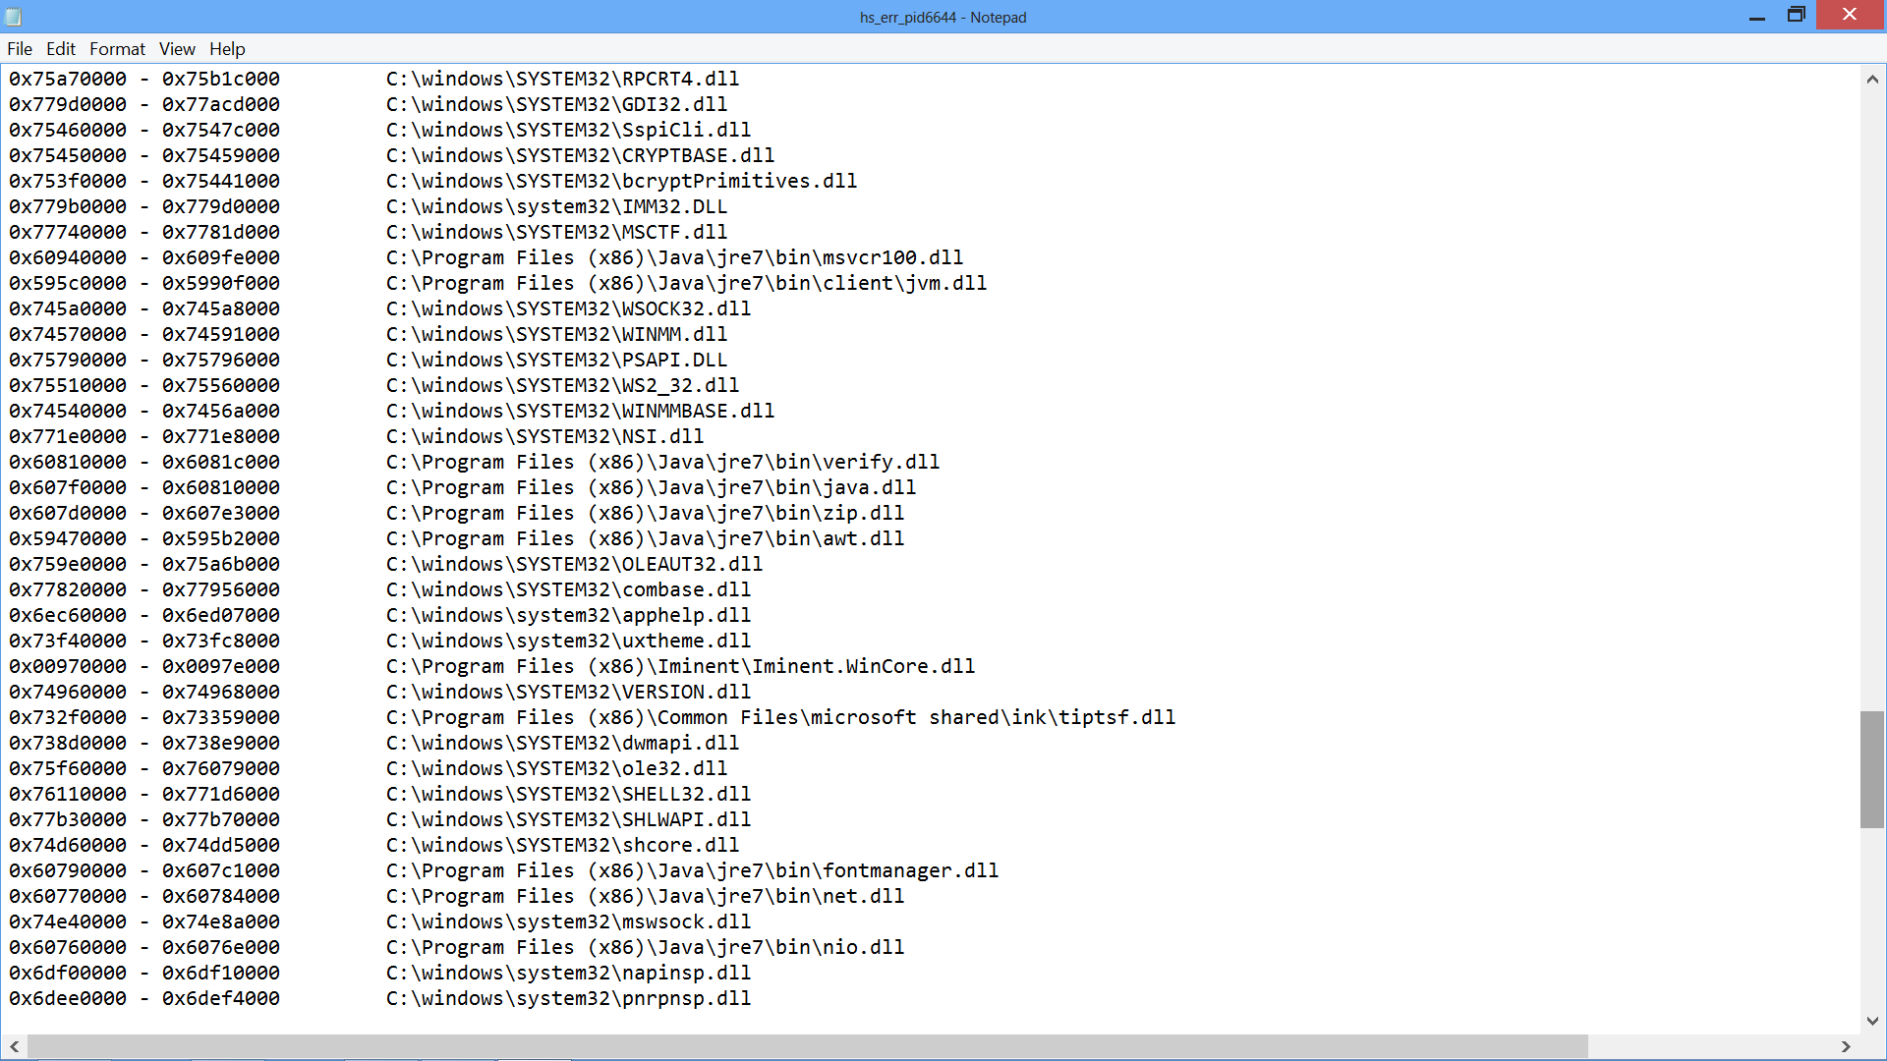
Task: Open the File menu
Action: point(20,49)
